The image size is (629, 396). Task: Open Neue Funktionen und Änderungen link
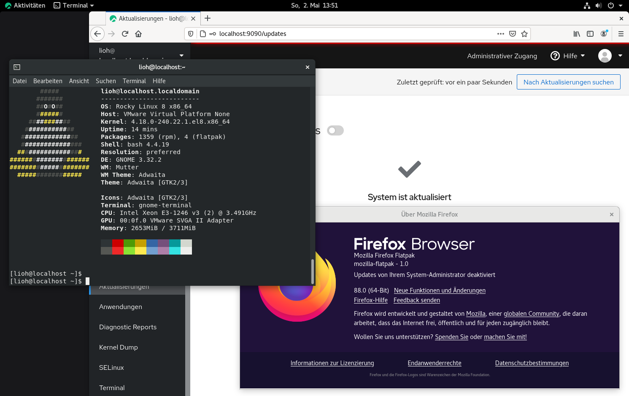coord(440,290)
